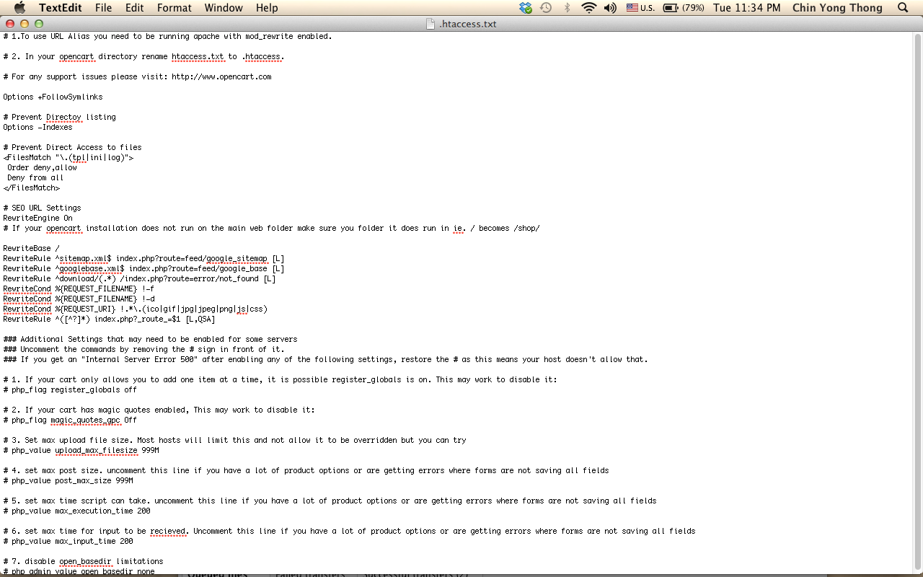923x577 pixels.
Task: Click the opening FilesMatch "\.(tpl|ini|log)" line
Action: [68, 157]
